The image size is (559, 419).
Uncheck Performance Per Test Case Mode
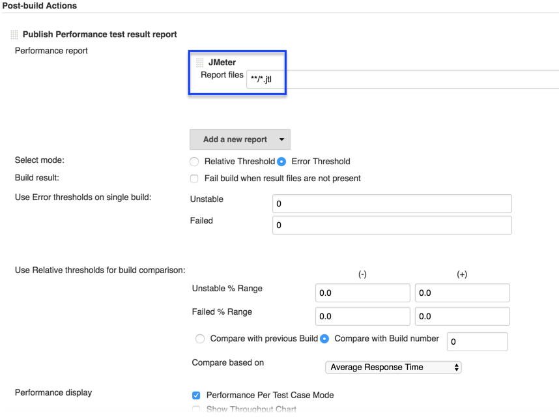click(196, 396)
